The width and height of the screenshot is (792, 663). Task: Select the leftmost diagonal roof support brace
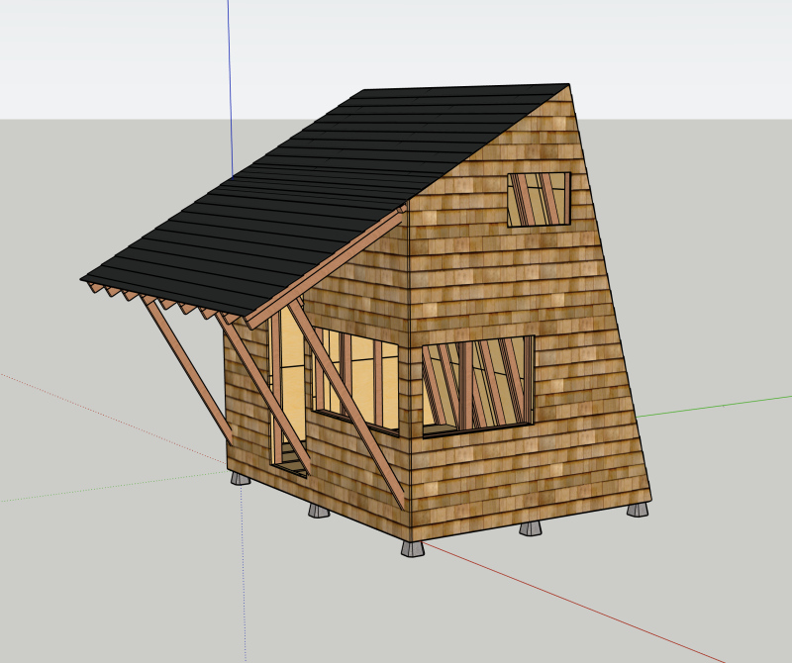[x=188, y=371]
